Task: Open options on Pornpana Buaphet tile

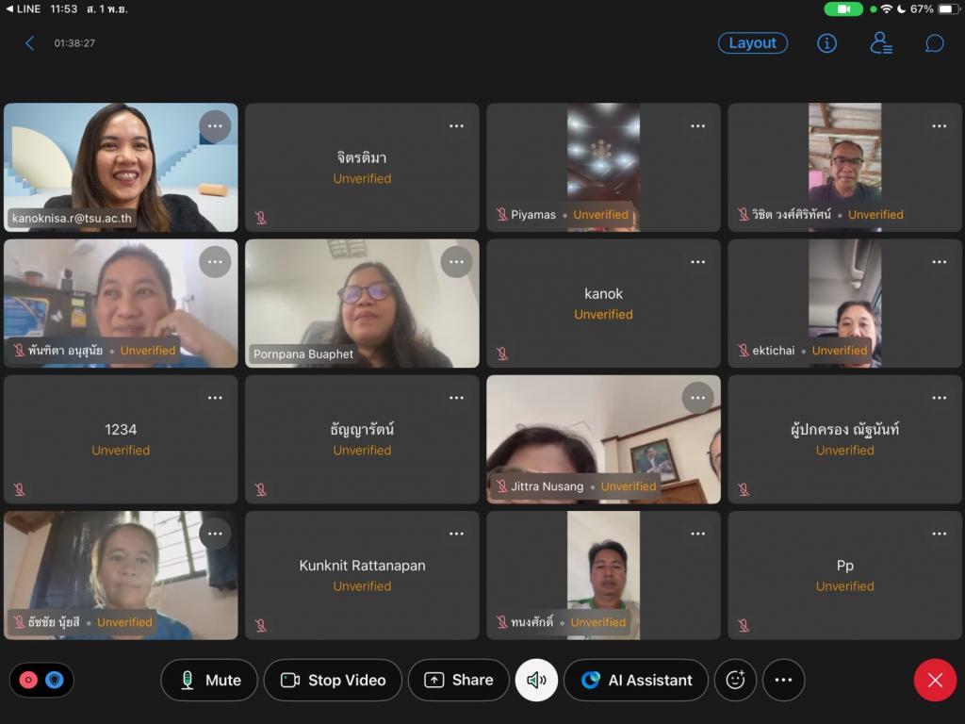Action: (x=456, y=262)
